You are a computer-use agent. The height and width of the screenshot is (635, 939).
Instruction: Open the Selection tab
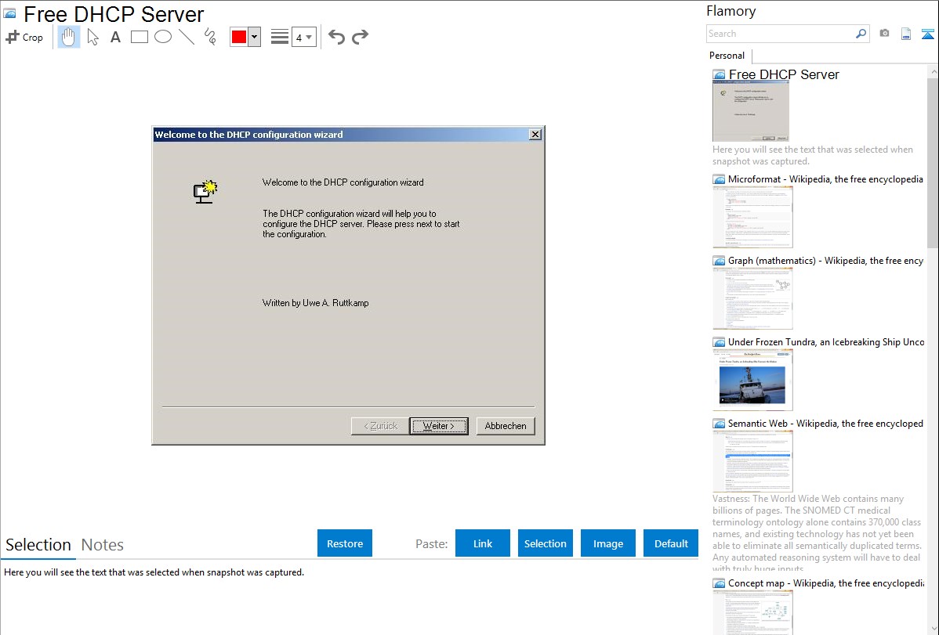click(38, 545)
